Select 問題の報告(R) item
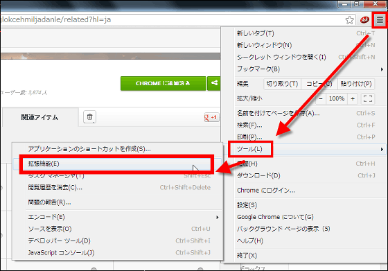 coord(117,202)
